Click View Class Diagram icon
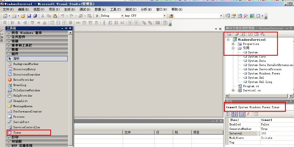This screenshot has width=294, height=147. pos(262,34)
